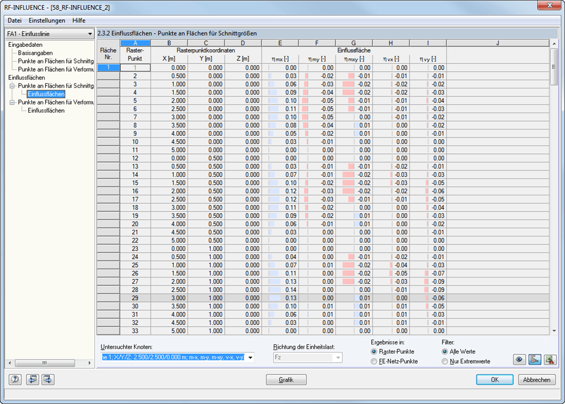The height and width of the screenshot is (404, 565).
Task: Click the table vertical scrollbar up arrow
Action: (x=554, y=44)
